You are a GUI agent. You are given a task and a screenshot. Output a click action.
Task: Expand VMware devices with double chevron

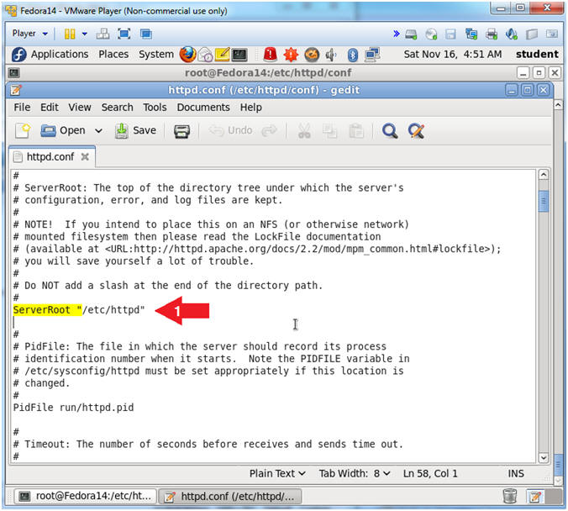tap(397, 34)
